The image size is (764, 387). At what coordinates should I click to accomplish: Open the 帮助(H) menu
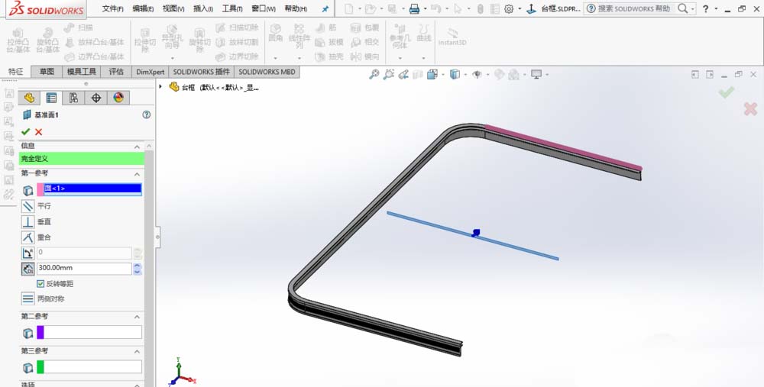[x=295, y=8]
